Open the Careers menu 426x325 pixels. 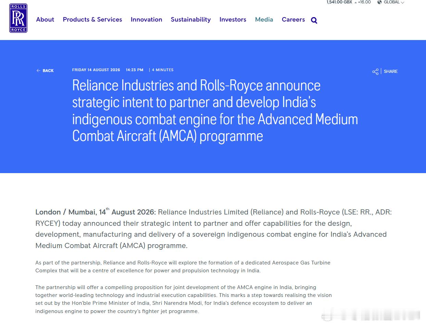tap(293, 19)
